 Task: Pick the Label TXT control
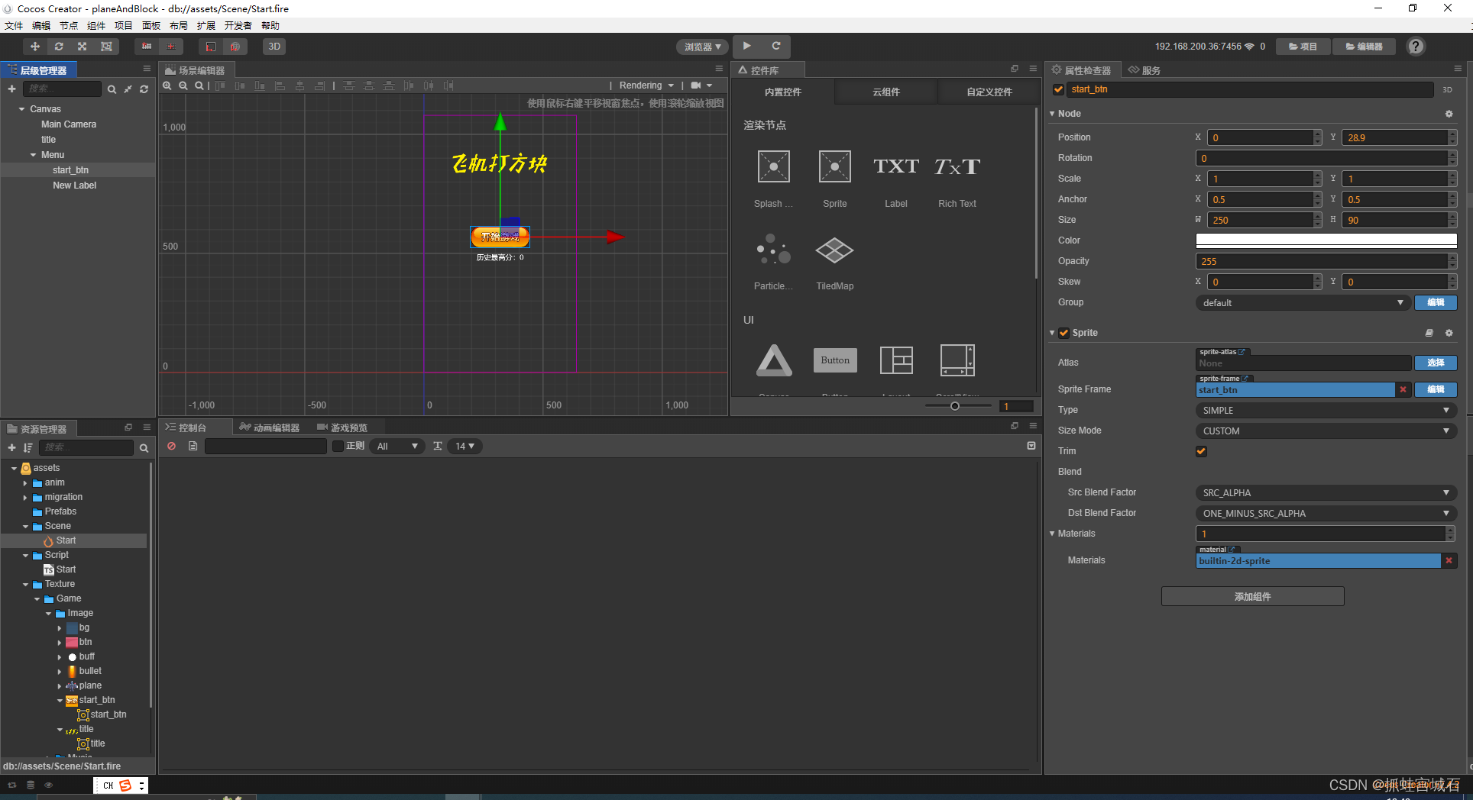pos(896,179)
